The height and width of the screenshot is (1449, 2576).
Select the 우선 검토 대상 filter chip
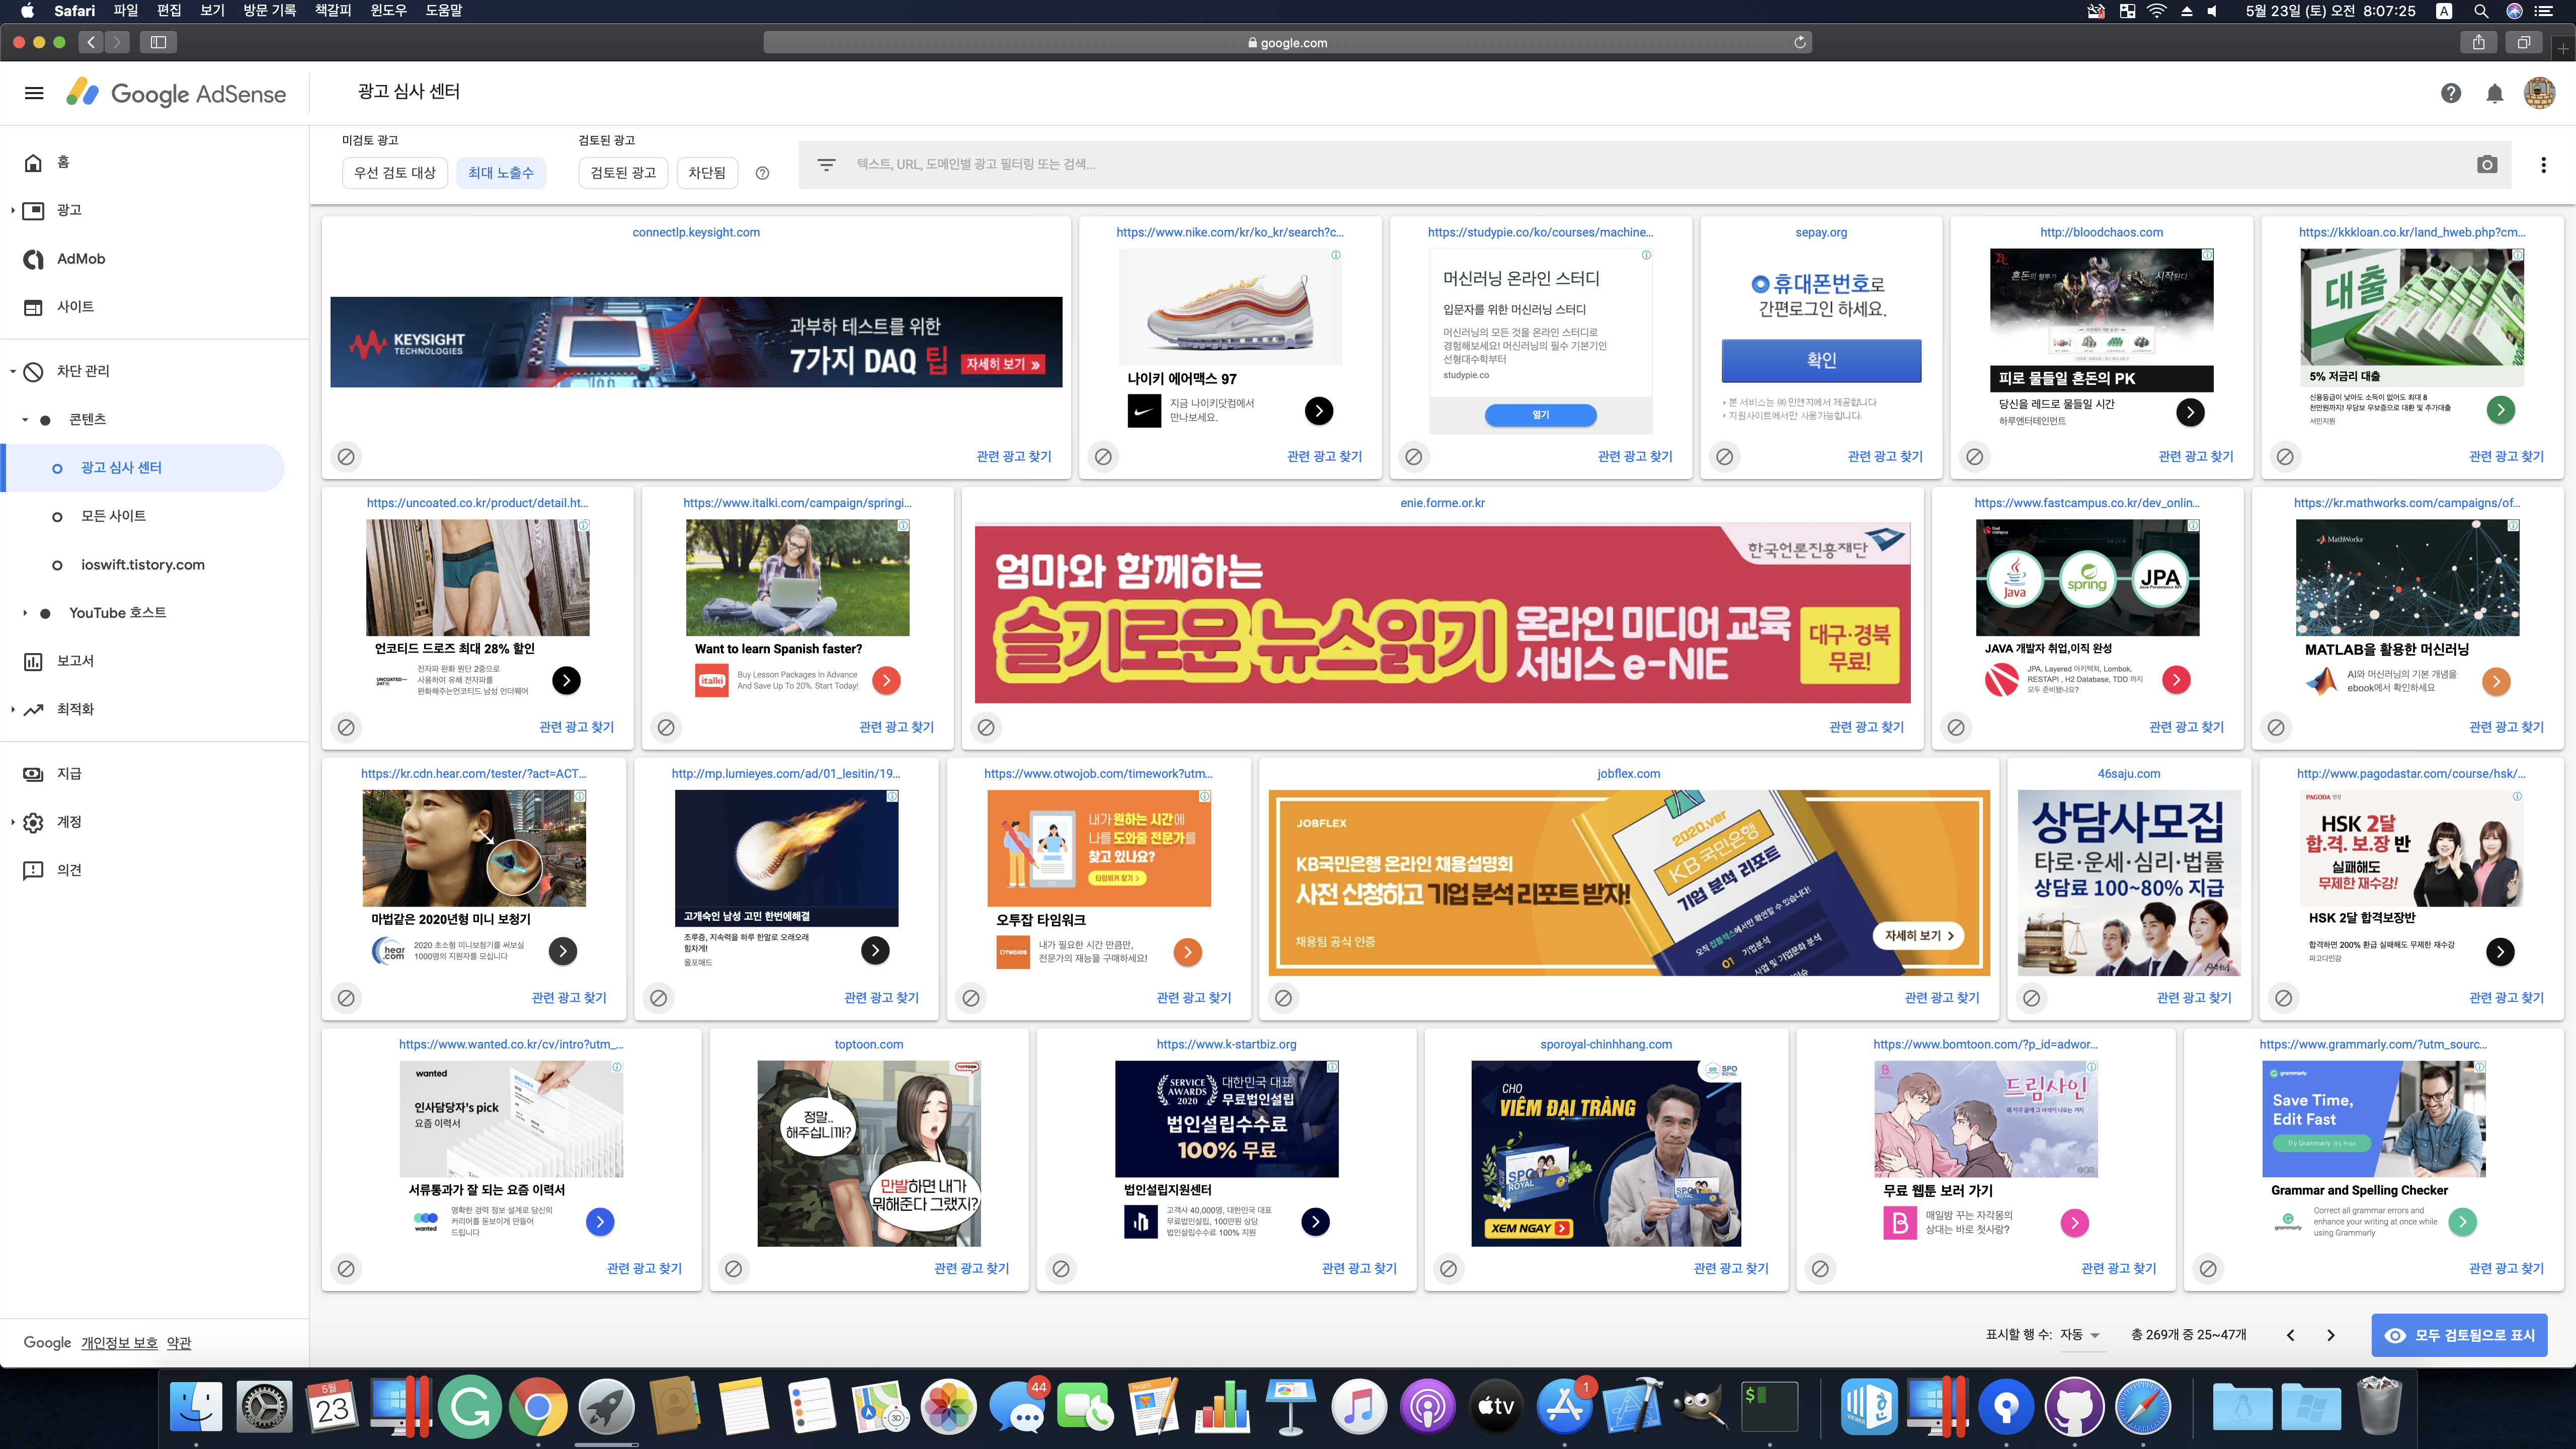coord(394,173)
